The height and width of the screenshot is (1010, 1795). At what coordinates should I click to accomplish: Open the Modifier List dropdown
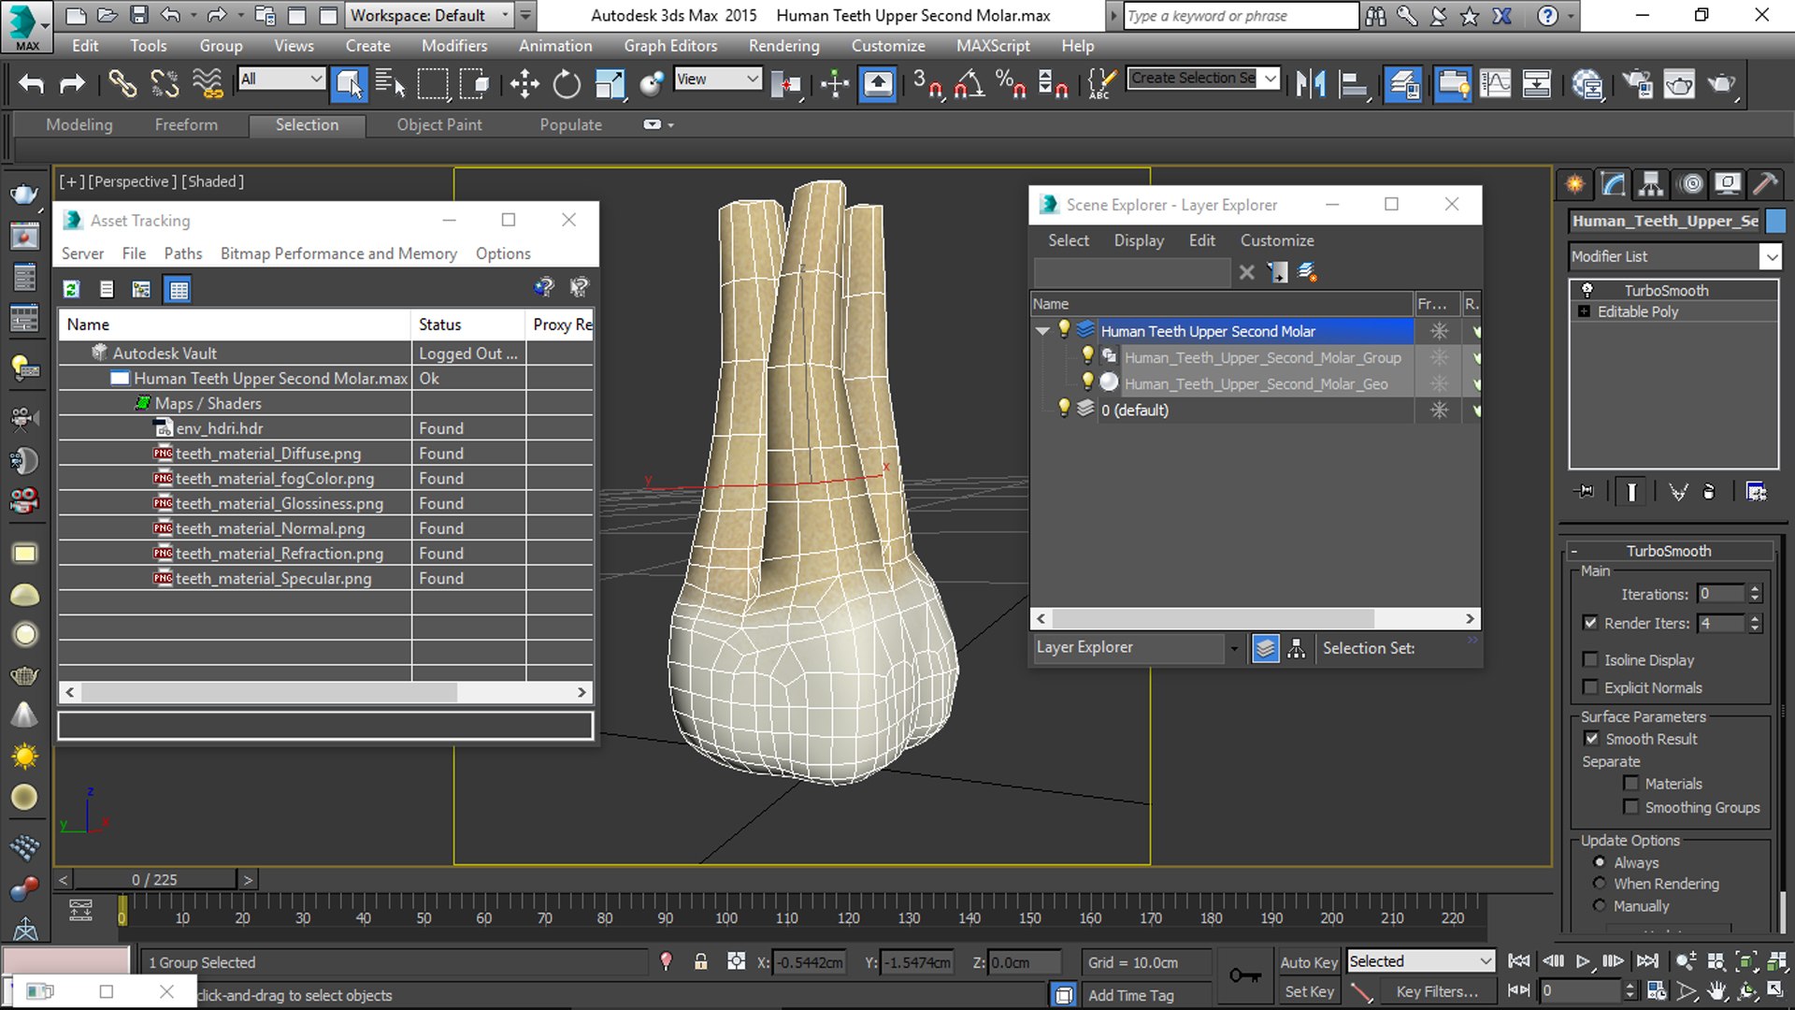pyautogui.click(x=1770, y=256)
